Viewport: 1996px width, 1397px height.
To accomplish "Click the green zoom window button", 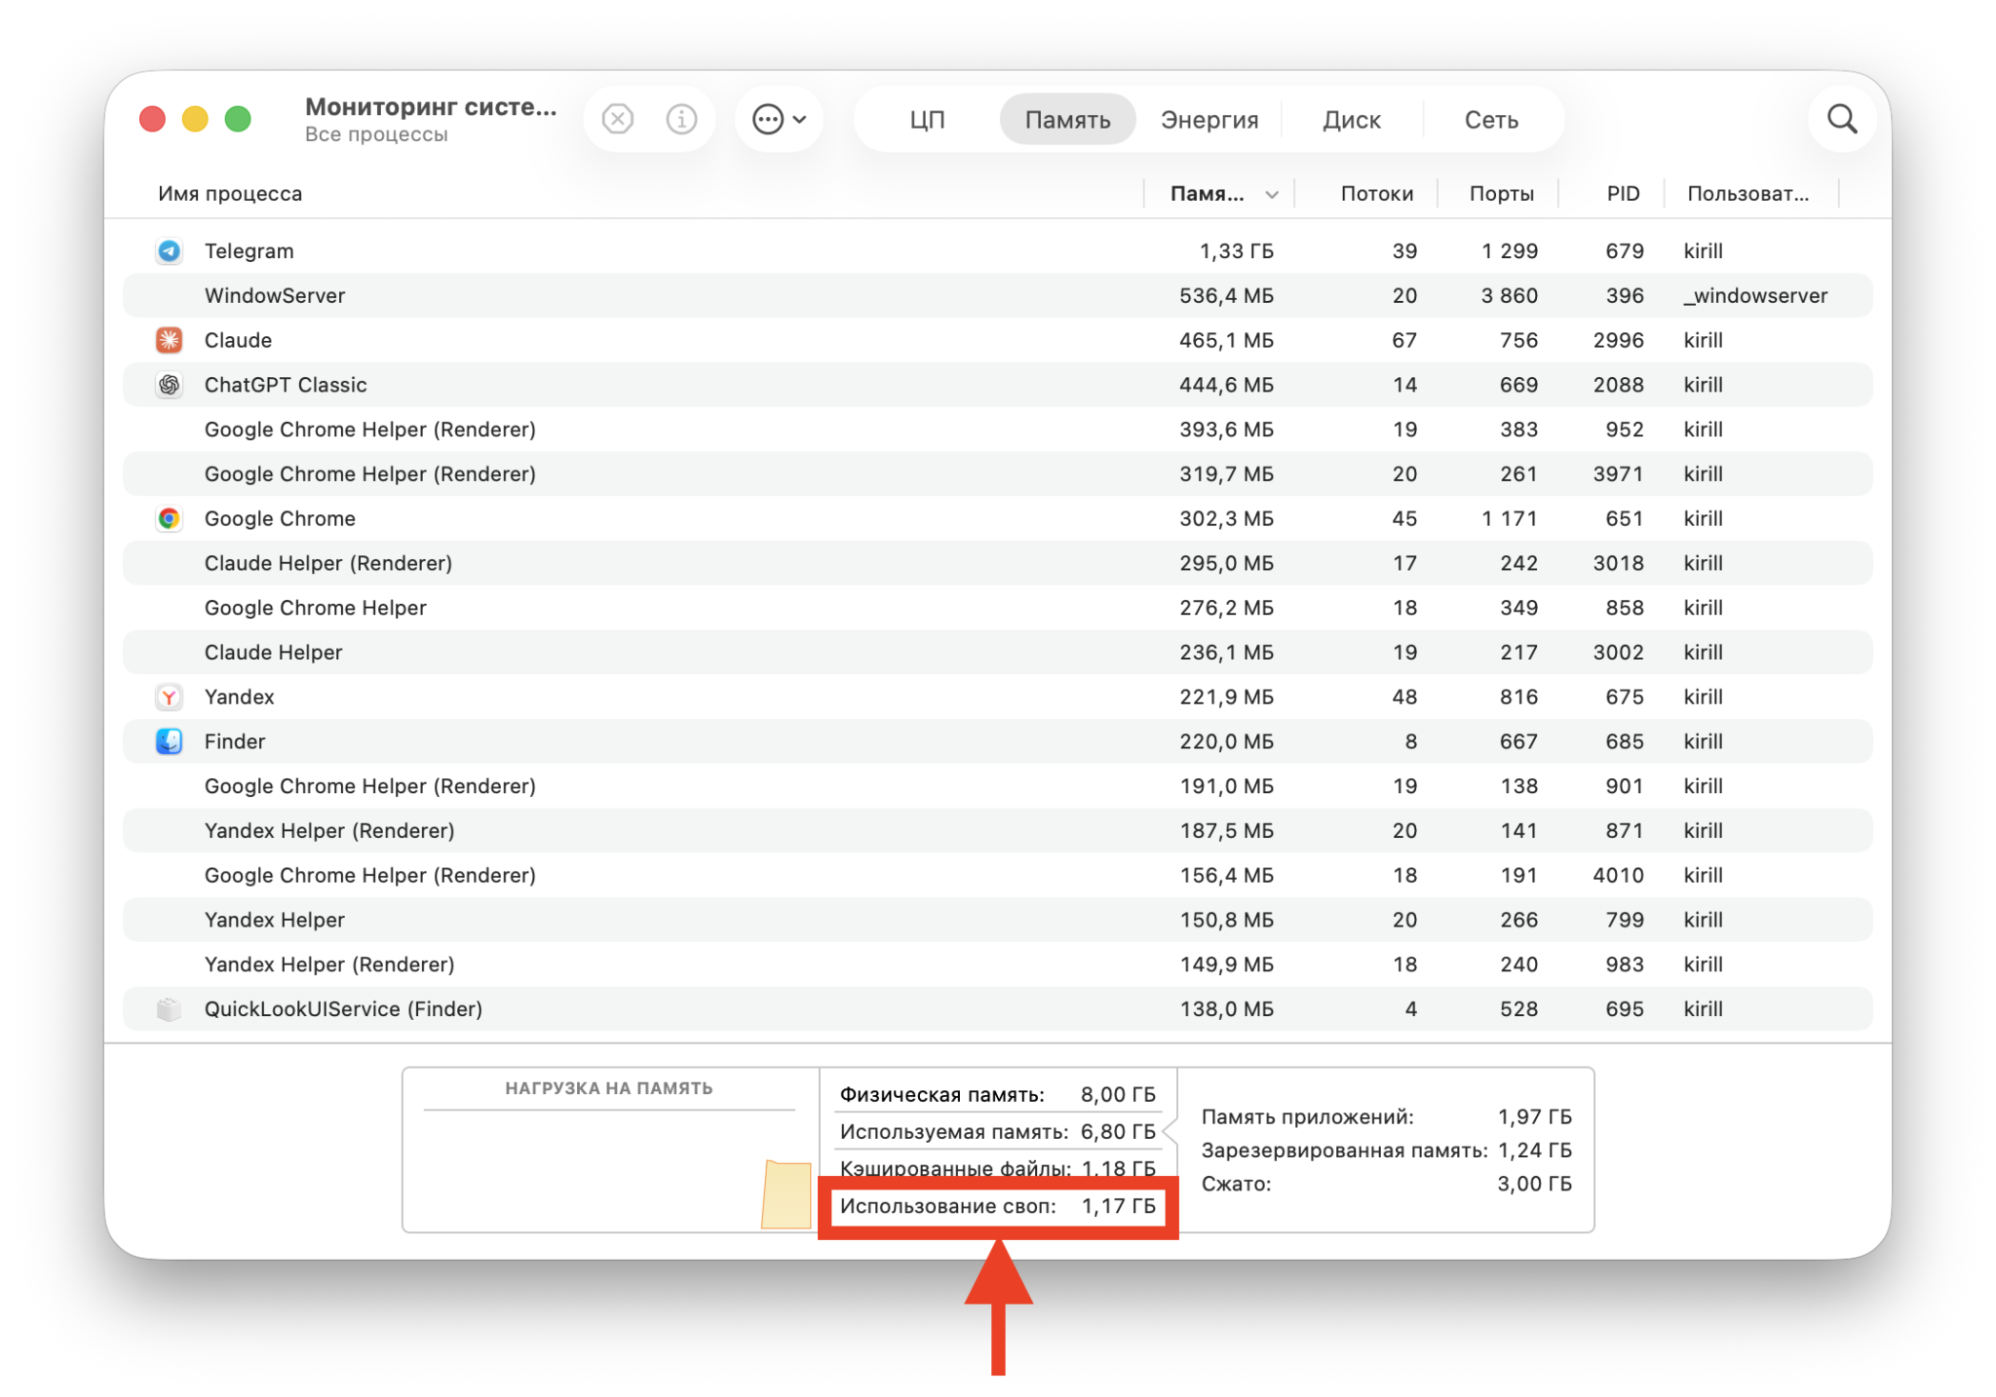I will (x=238, y=119).
